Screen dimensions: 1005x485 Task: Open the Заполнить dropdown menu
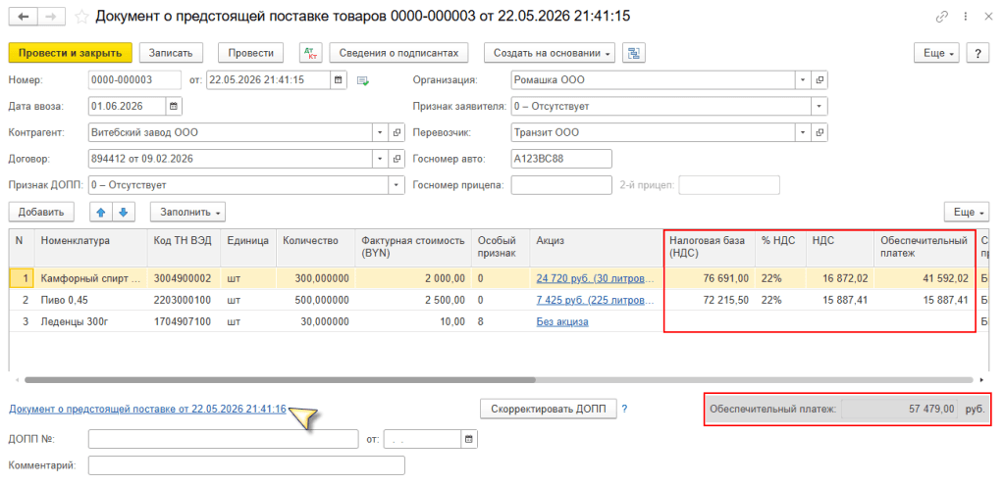click(187, 212)
